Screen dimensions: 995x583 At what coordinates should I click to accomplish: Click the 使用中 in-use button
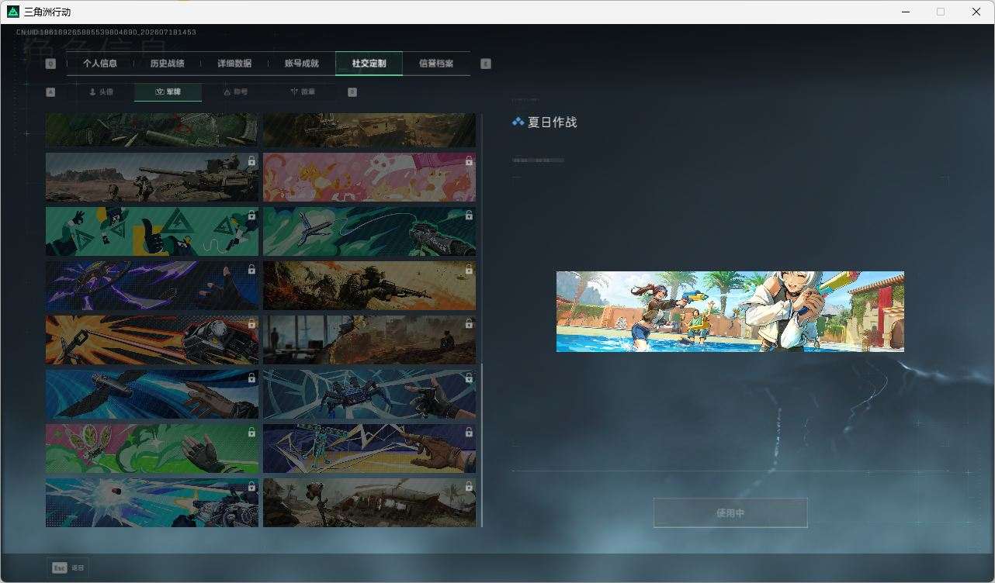[730, 513]
